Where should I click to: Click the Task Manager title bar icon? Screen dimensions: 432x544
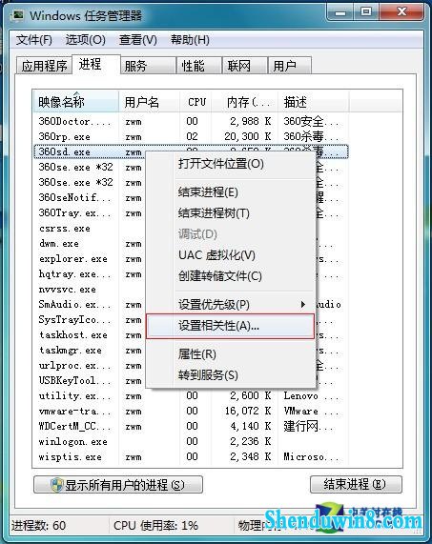tap(17, 15)
